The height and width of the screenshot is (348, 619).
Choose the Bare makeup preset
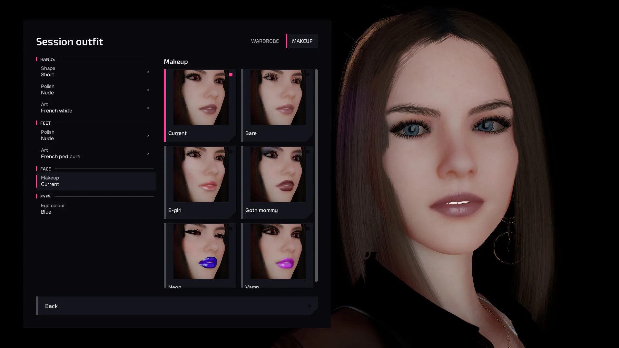(x=277, y=105)
